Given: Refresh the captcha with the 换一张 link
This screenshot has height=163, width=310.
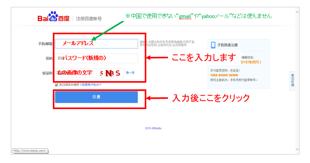Looking at the screenshot, I should [130, 72].
